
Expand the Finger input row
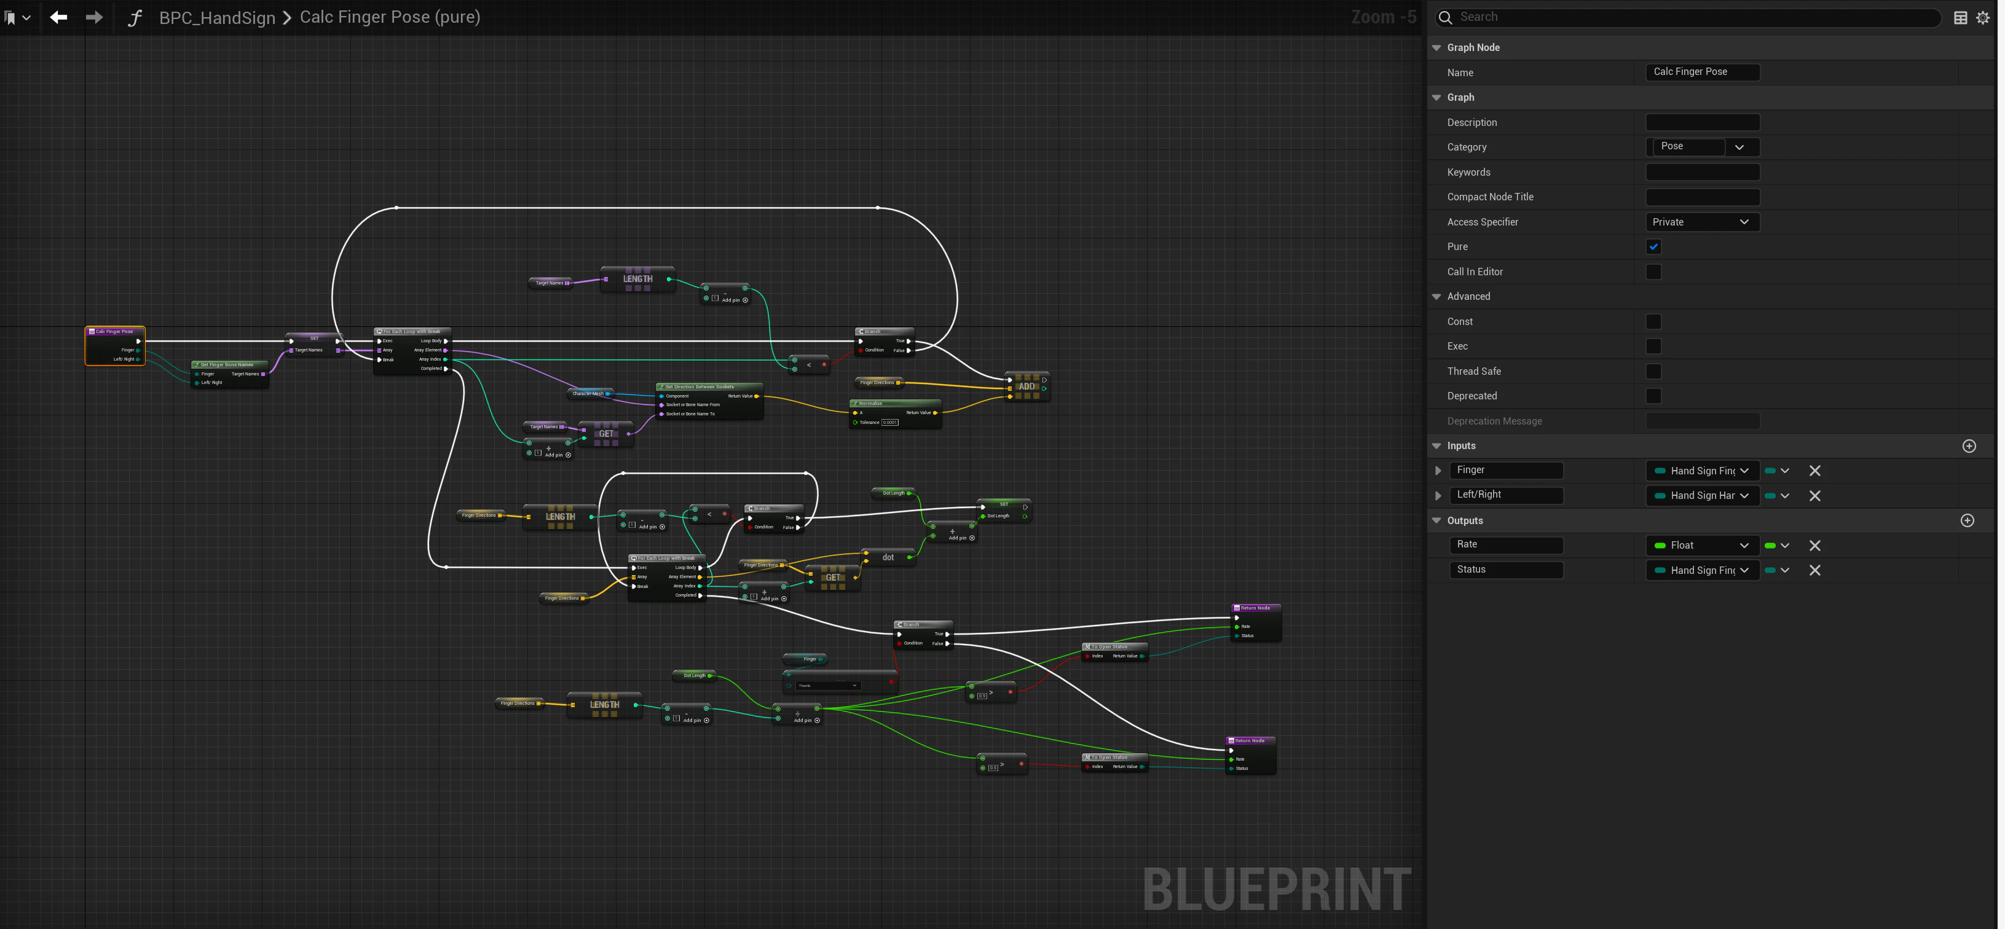click(x=1438, y=471)
